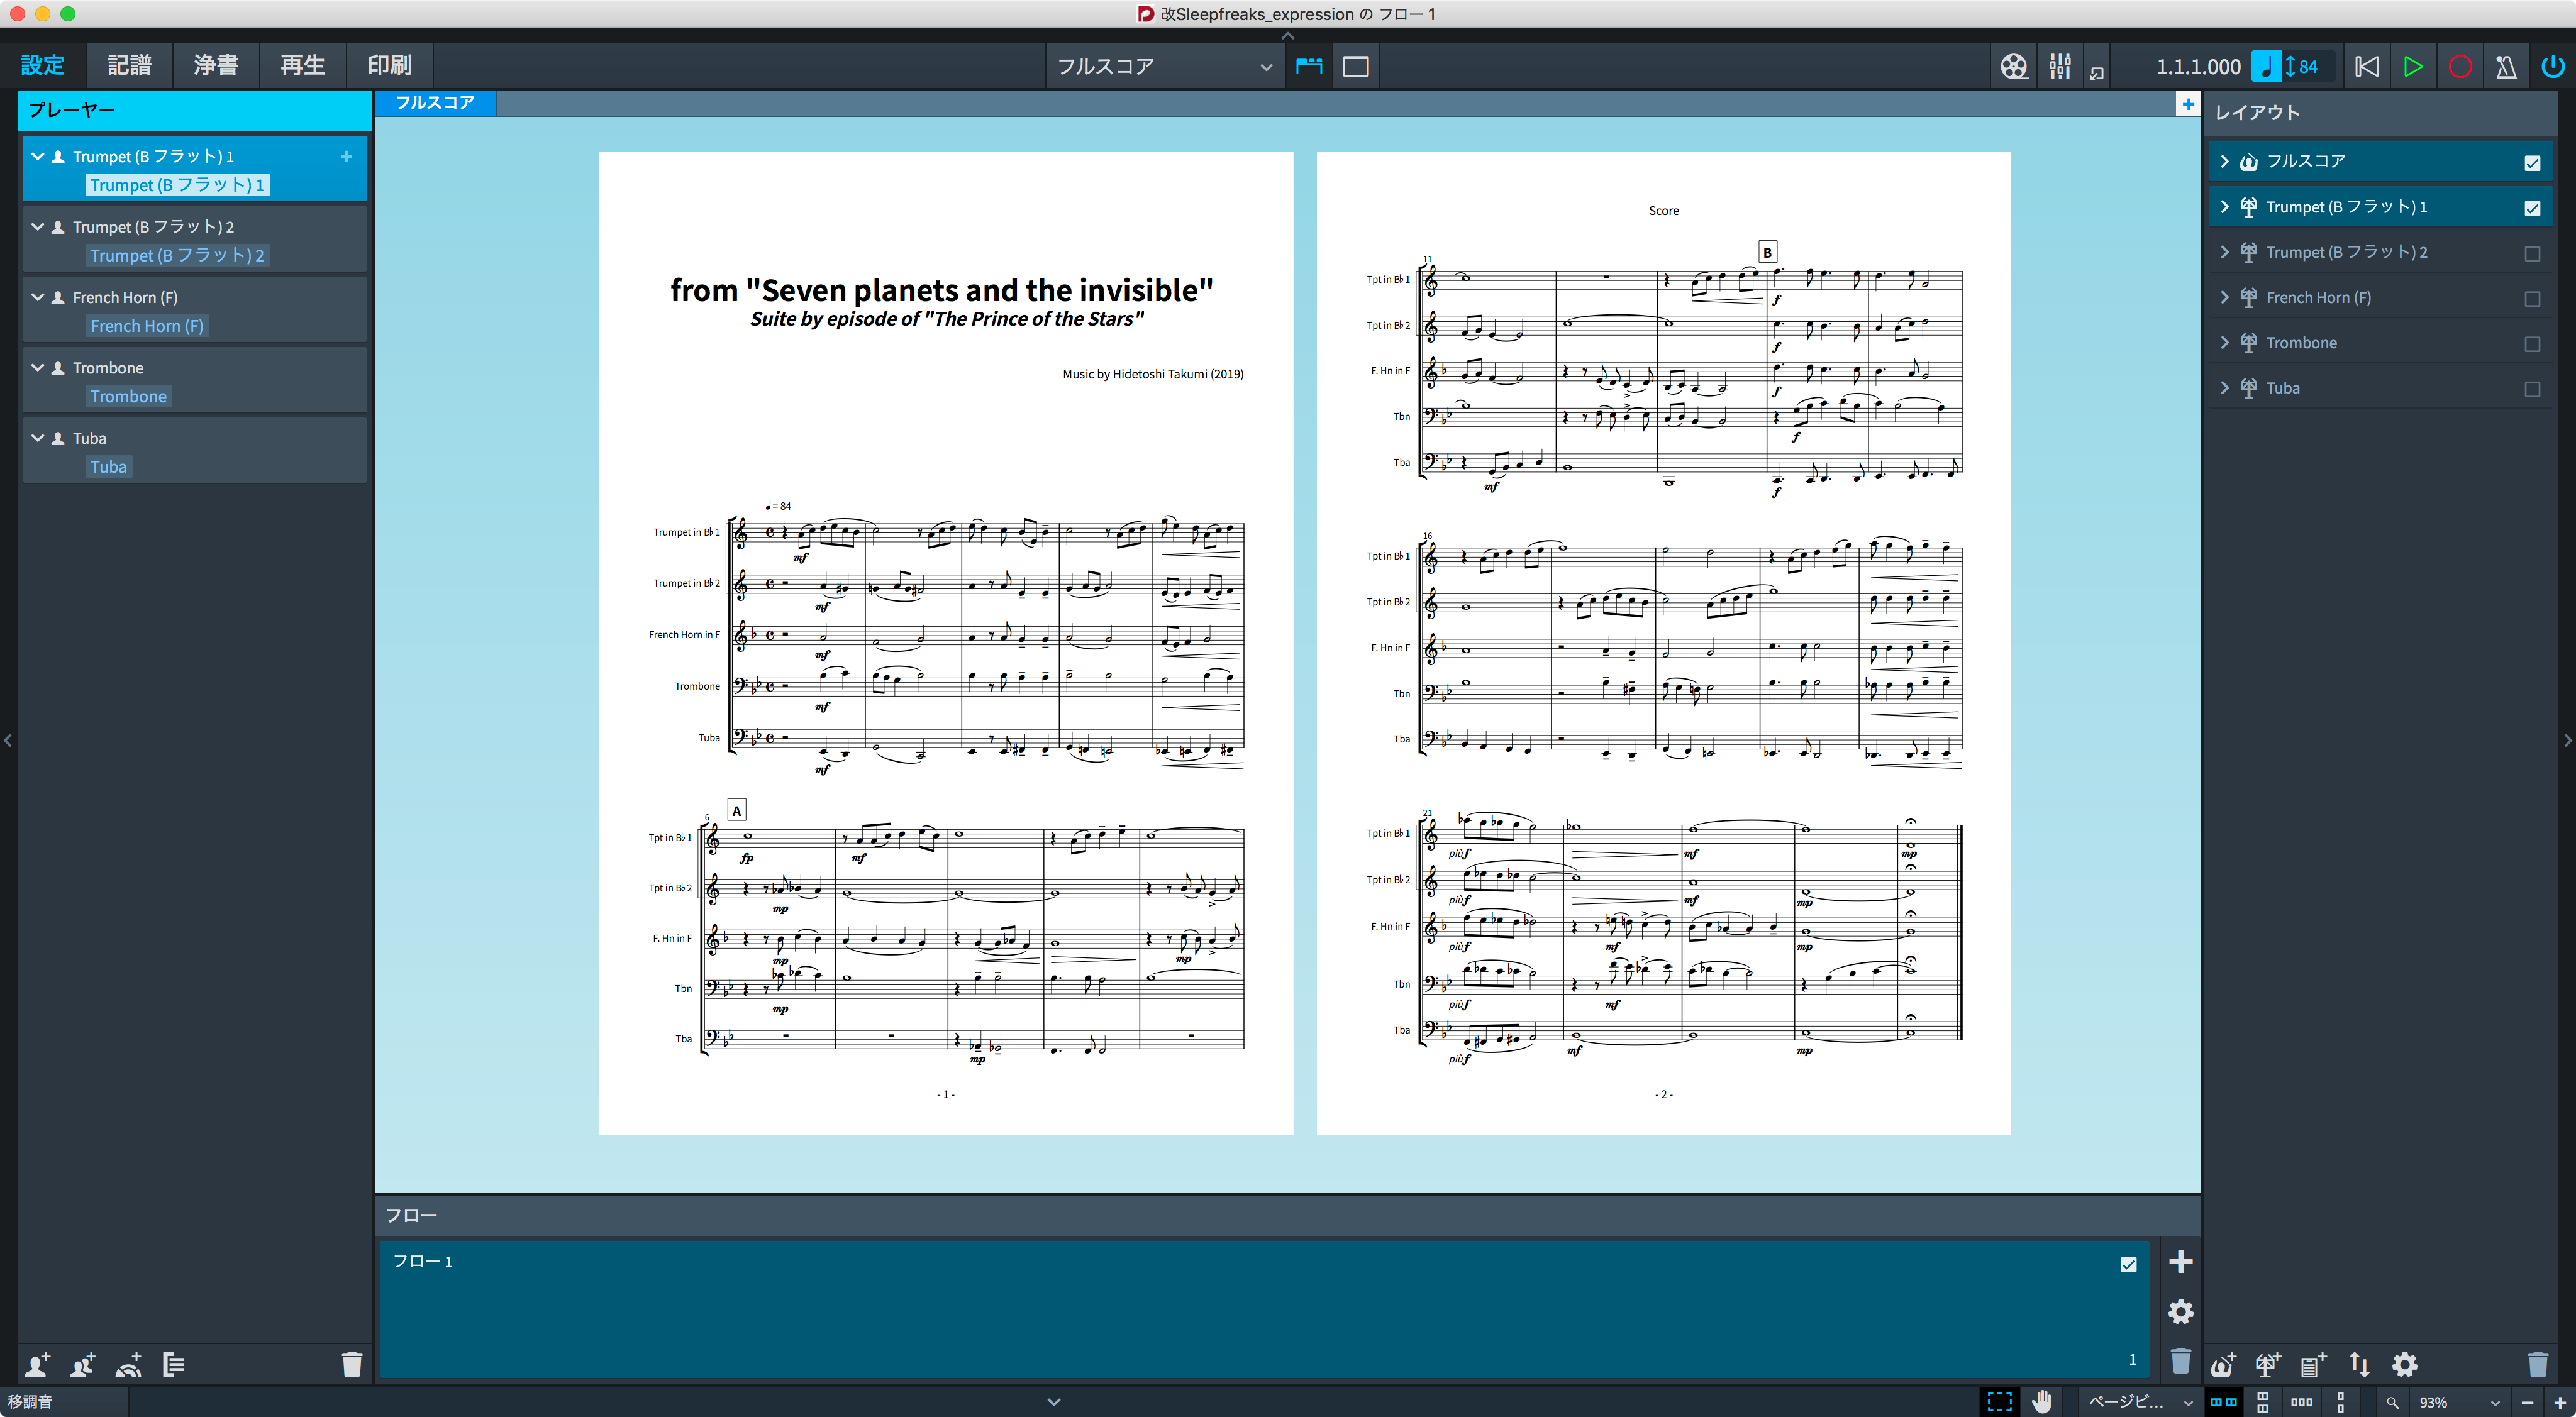Toggle the metronome click icon
Screen dimensions: 2576x1417
[2506, 66]
